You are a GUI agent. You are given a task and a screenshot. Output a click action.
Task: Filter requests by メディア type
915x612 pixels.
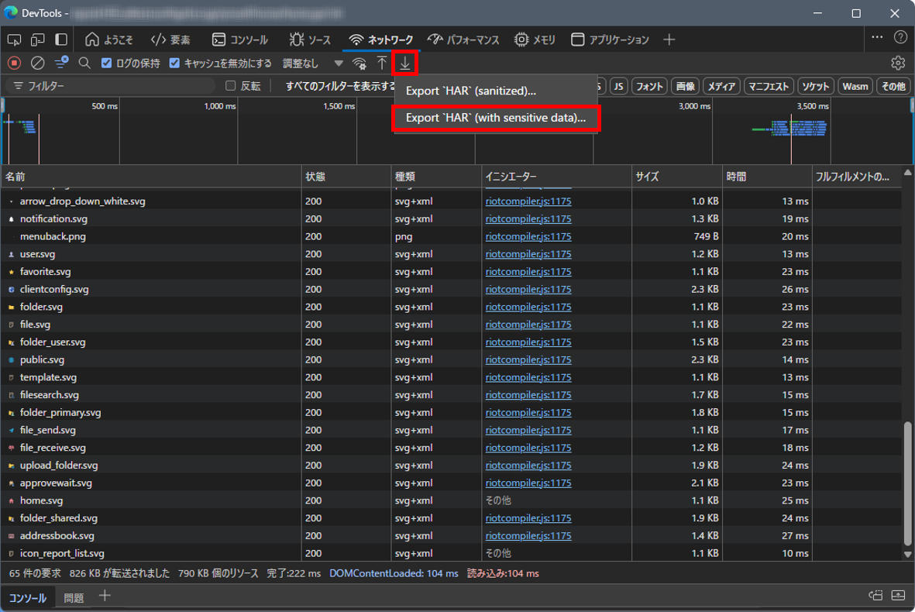pyautogui.click(x=722, y=86)
